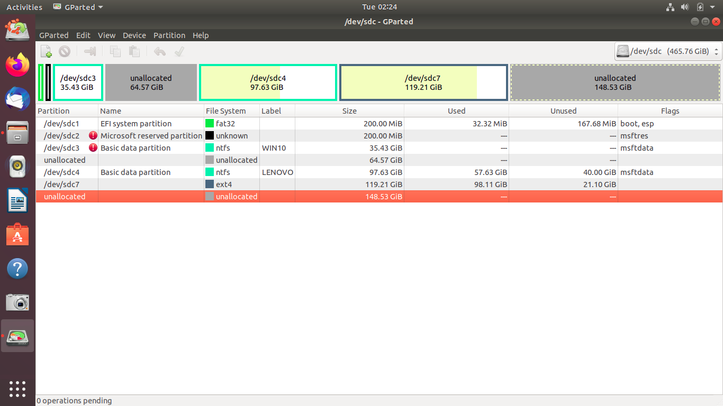The height and width of the screenshot is (406, 723).
Task: Show Applications grid in the dock
Action: tap(17, 389)
